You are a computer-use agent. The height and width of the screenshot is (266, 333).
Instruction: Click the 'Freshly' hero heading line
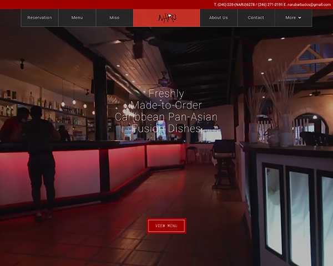(167, 94)
